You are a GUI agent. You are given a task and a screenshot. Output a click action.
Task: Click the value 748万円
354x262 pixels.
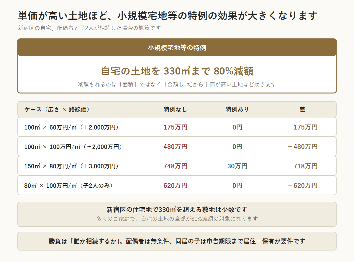pyautogui.click(x=176, y=166)
